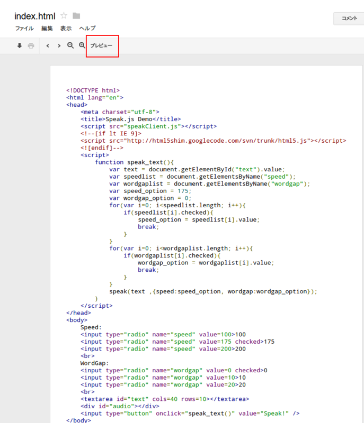This screenshot has height=423, width=364.
Task: Open the ファイル menu
Action: click(x=24, y=29)
